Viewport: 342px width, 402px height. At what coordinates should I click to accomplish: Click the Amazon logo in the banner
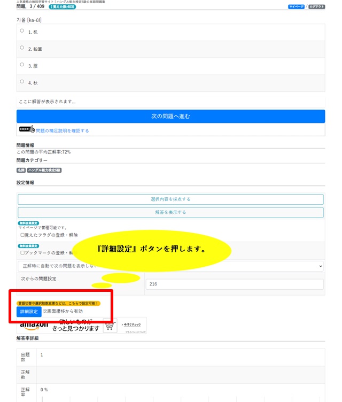(34, 326)
